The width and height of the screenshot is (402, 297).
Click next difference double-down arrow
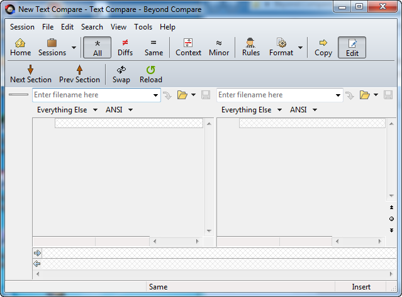pyautogui.click(x=391, y=230)
